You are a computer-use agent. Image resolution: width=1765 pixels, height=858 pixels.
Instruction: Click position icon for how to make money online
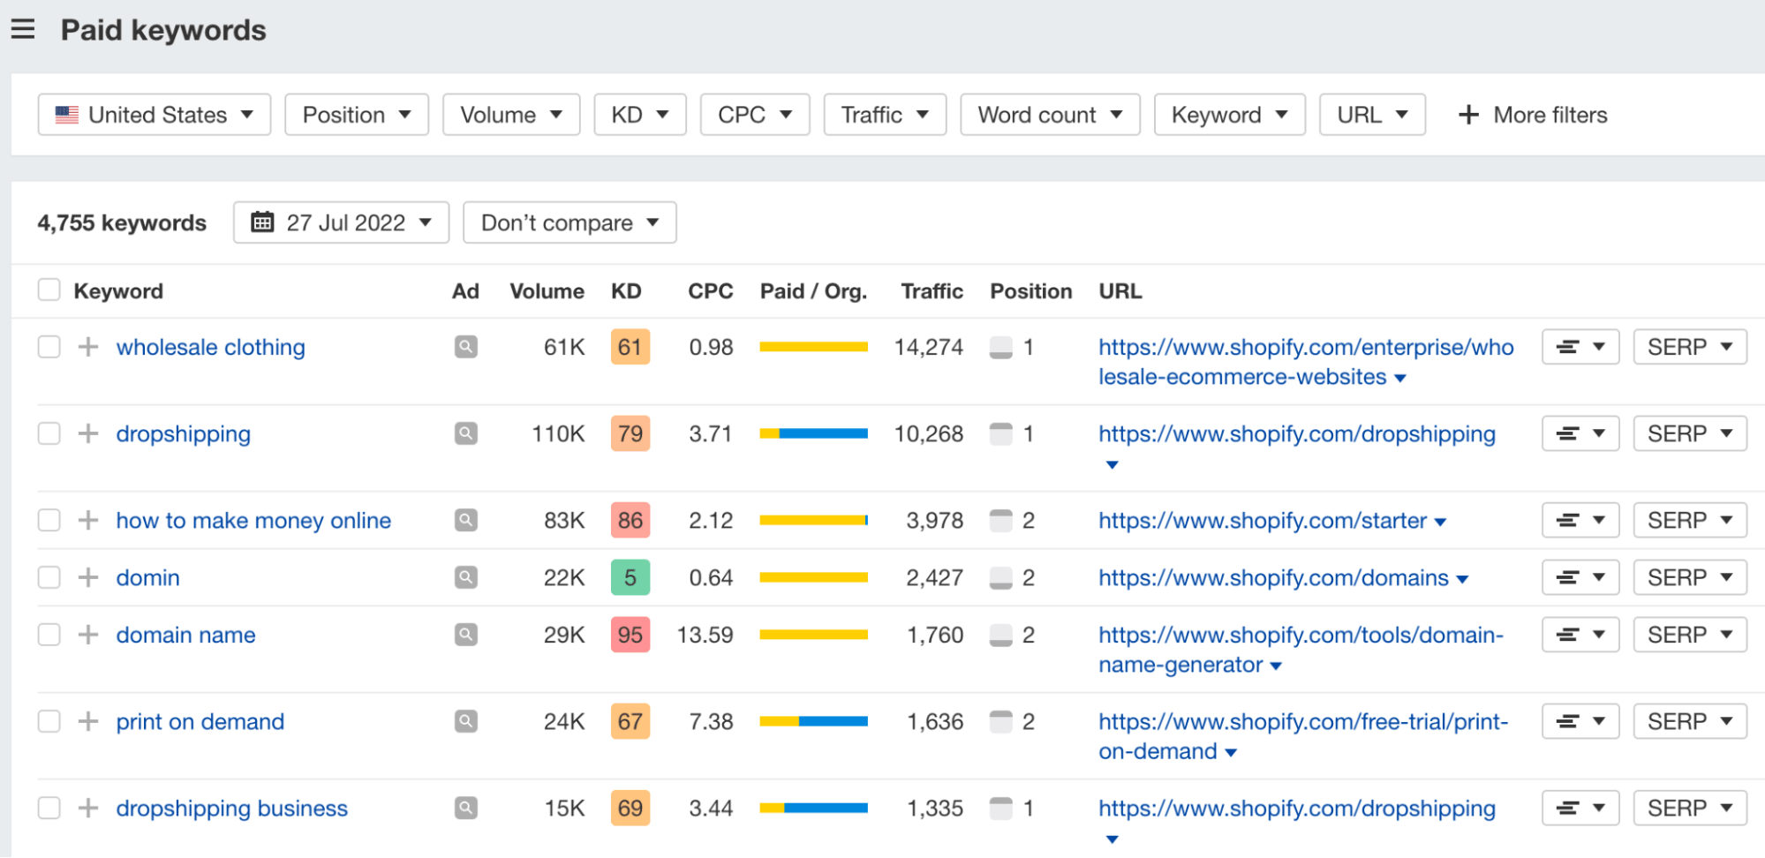[1001, 520]
